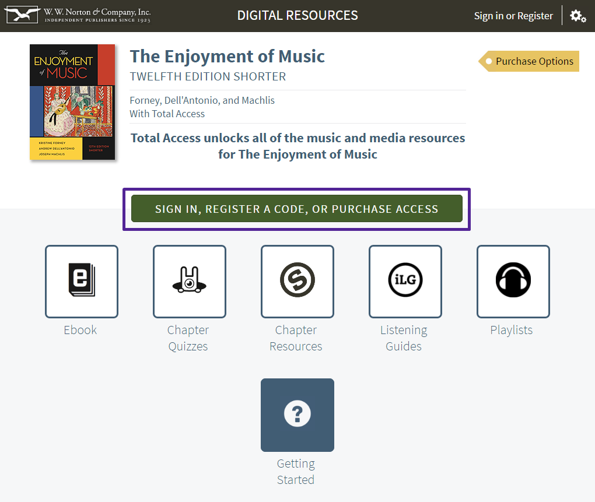
Task: Click Twelfth Edition Shorter subtitle
Action: point(208,76)
